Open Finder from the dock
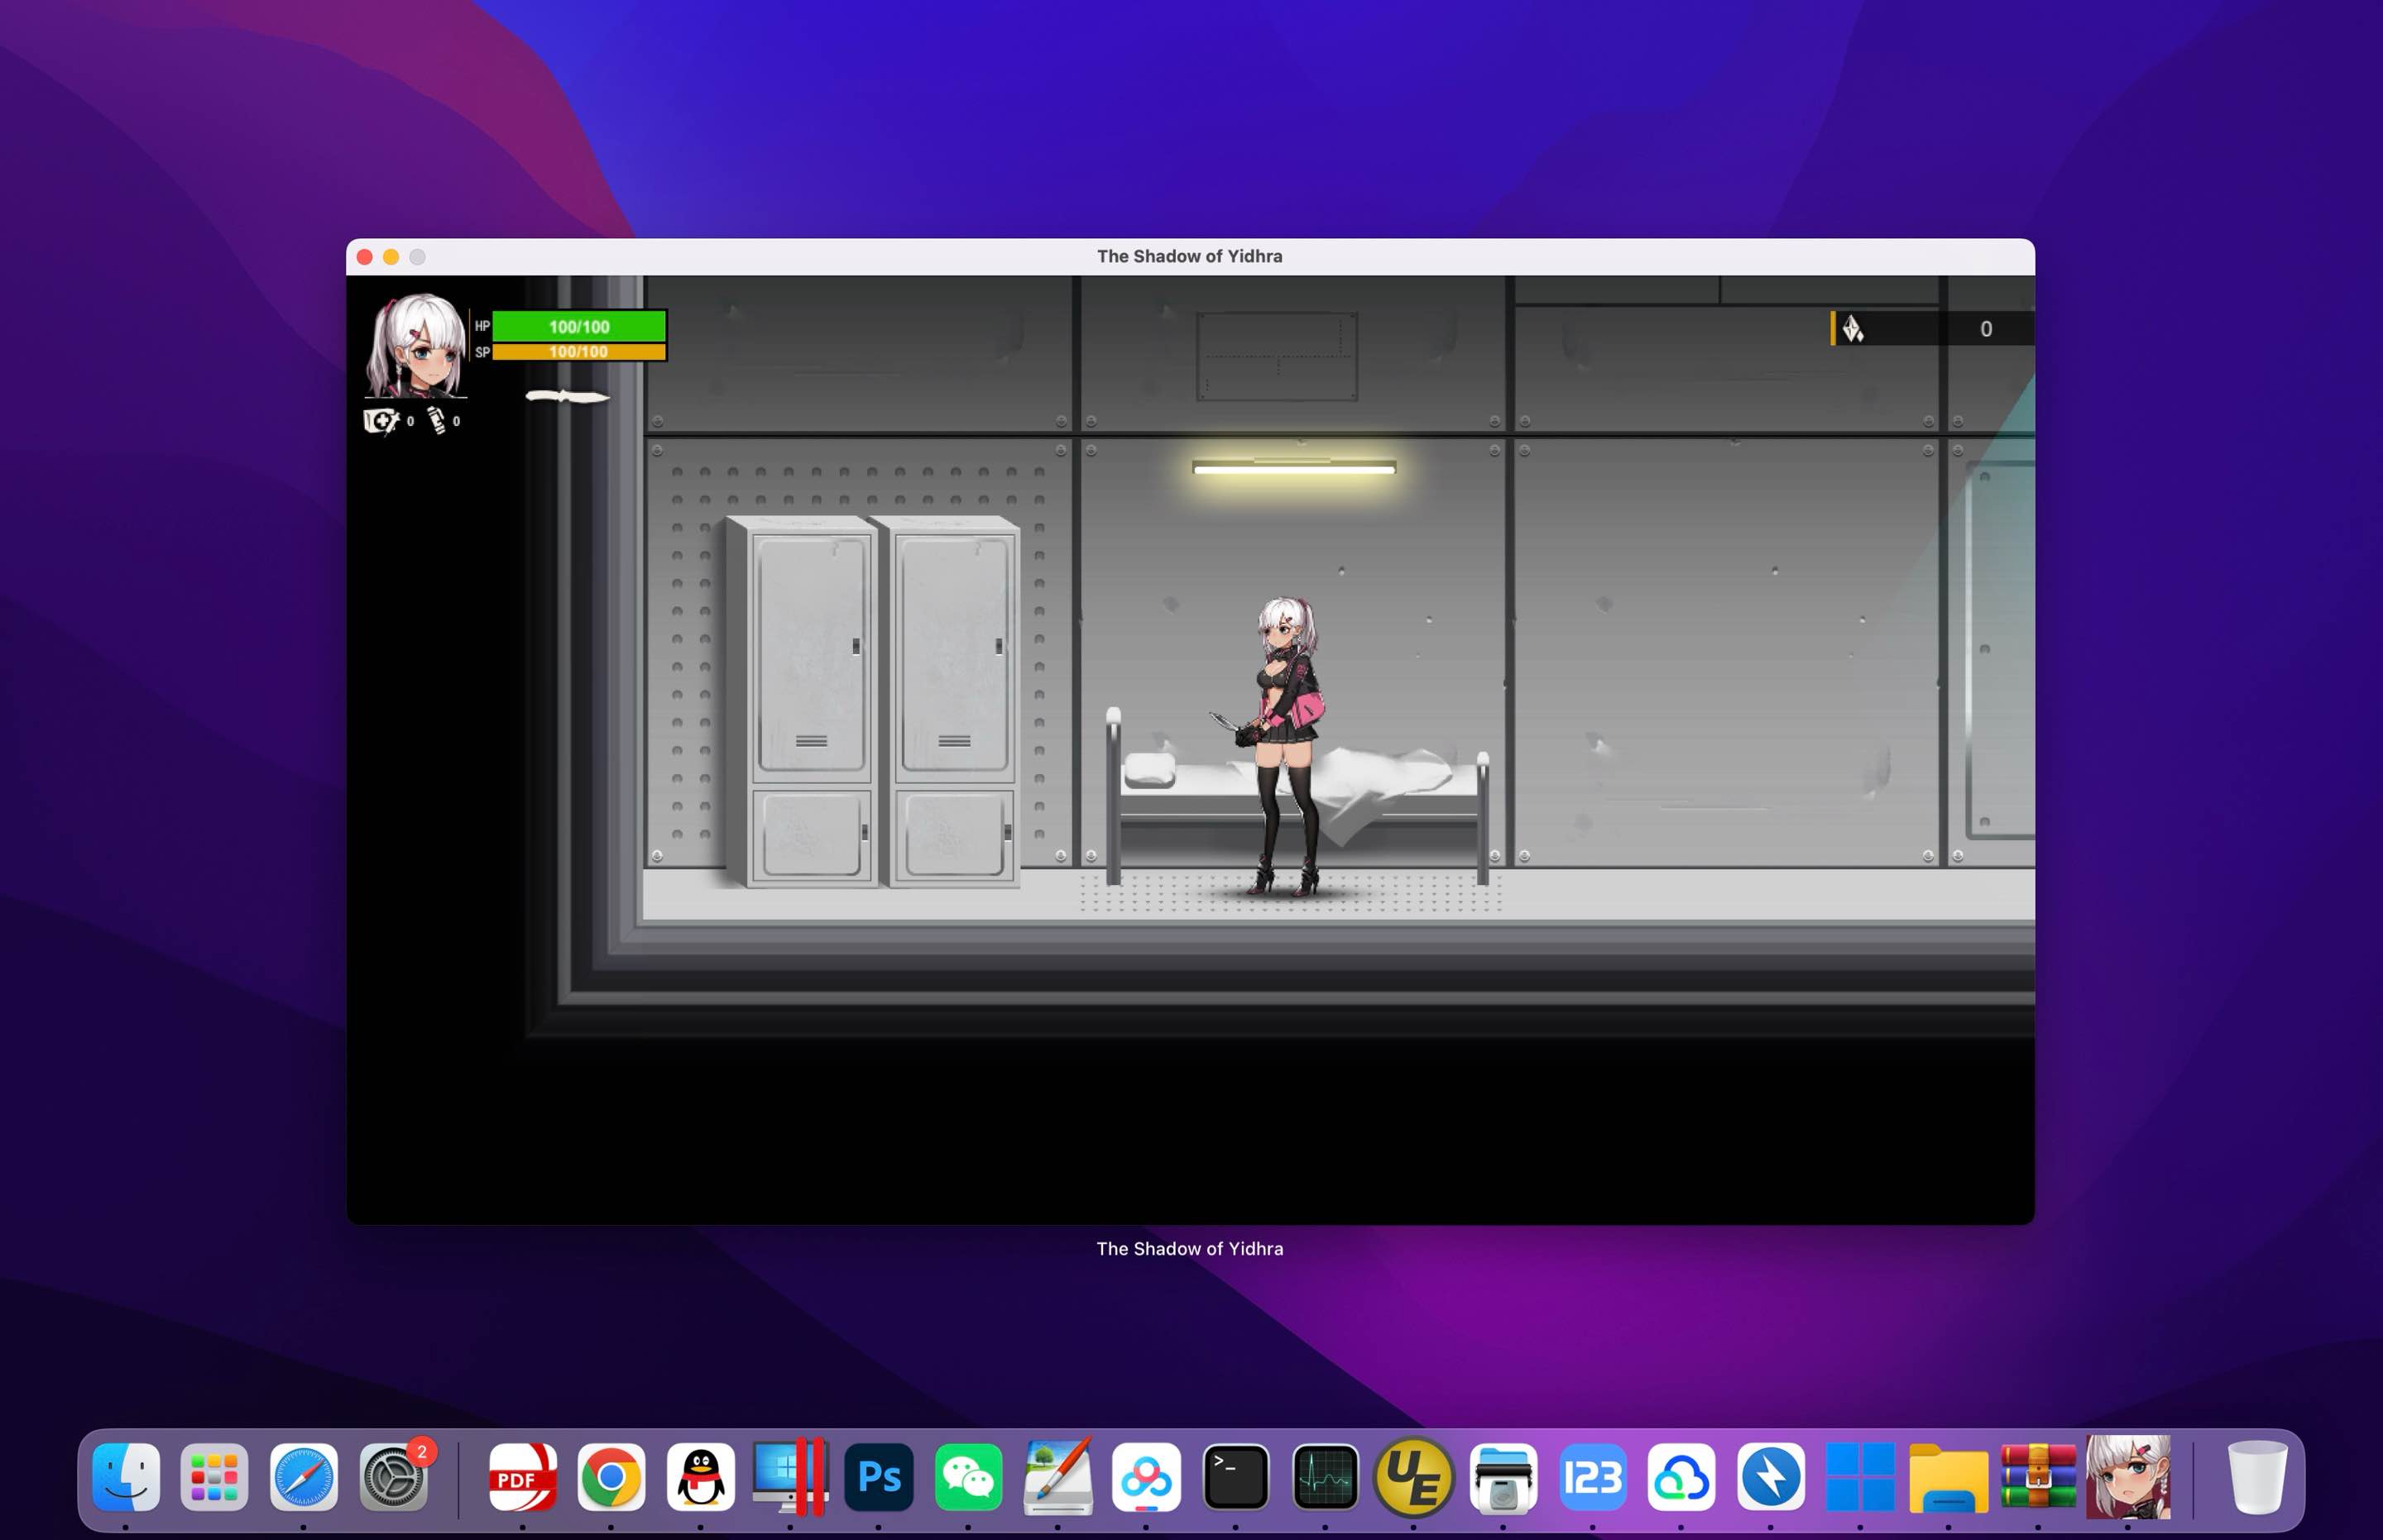The height and width of the screenshot is (1540, 2383). pos(126,1476)
